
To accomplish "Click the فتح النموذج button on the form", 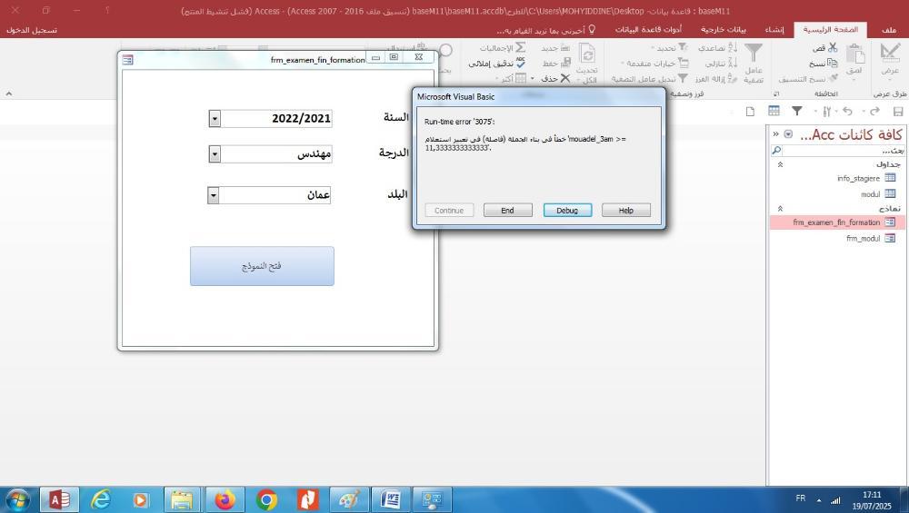I will point(262,266).
